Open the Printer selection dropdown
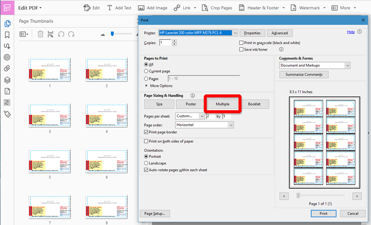Screen dimensions: 371x225 click(198, 33)
